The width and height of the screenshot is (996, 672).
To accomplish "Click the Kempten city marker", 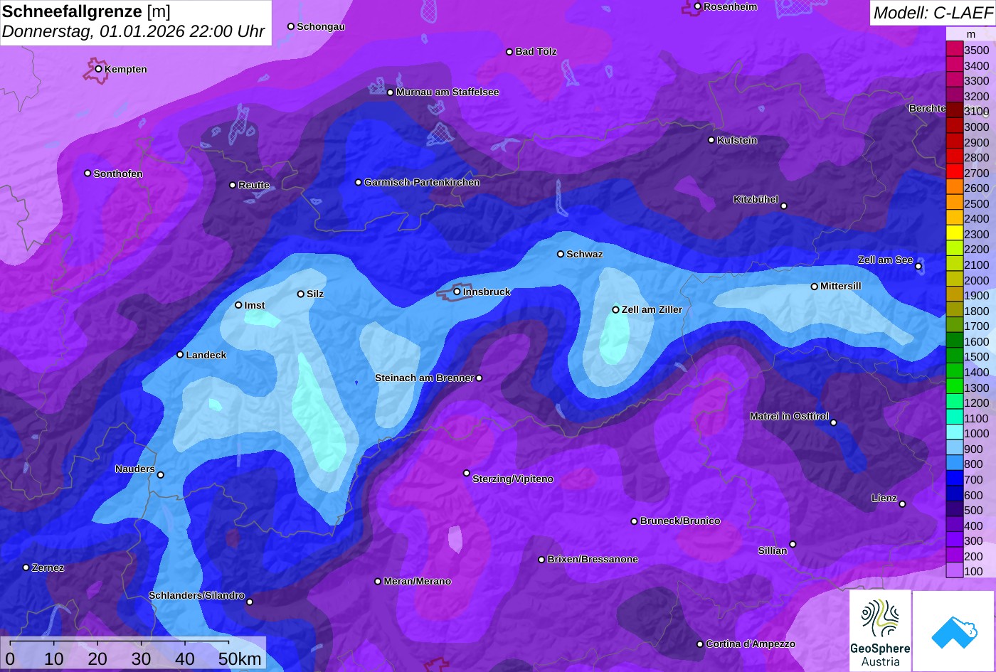I will coord(99,69).
